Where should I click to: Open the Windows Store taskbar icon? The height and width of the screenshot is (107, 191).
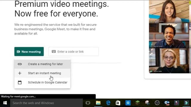point(118,103)
